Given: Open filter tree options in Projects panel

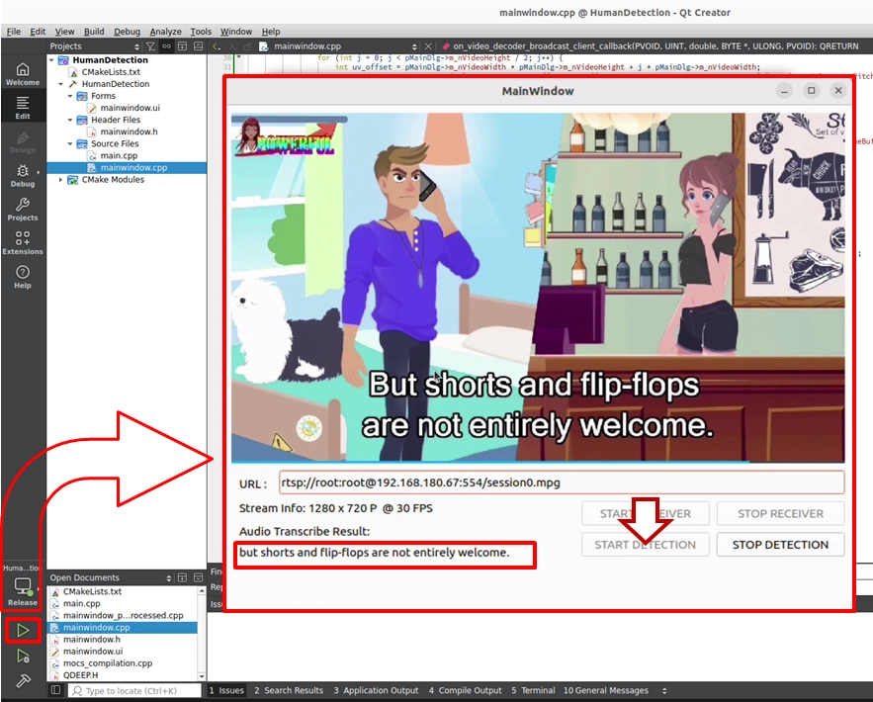Looking at the screenshot, I should coord(150,46).
